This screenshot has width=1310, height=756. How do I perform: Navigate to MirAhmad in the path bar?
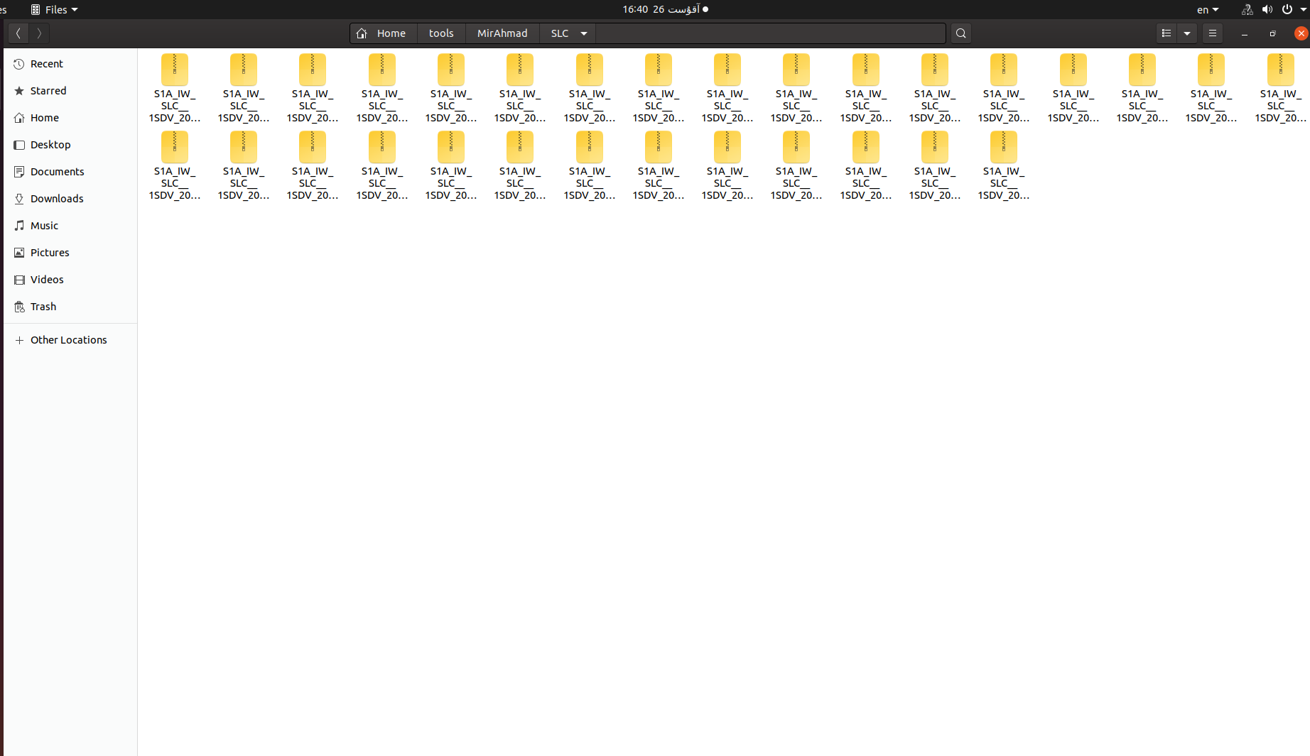502,33
